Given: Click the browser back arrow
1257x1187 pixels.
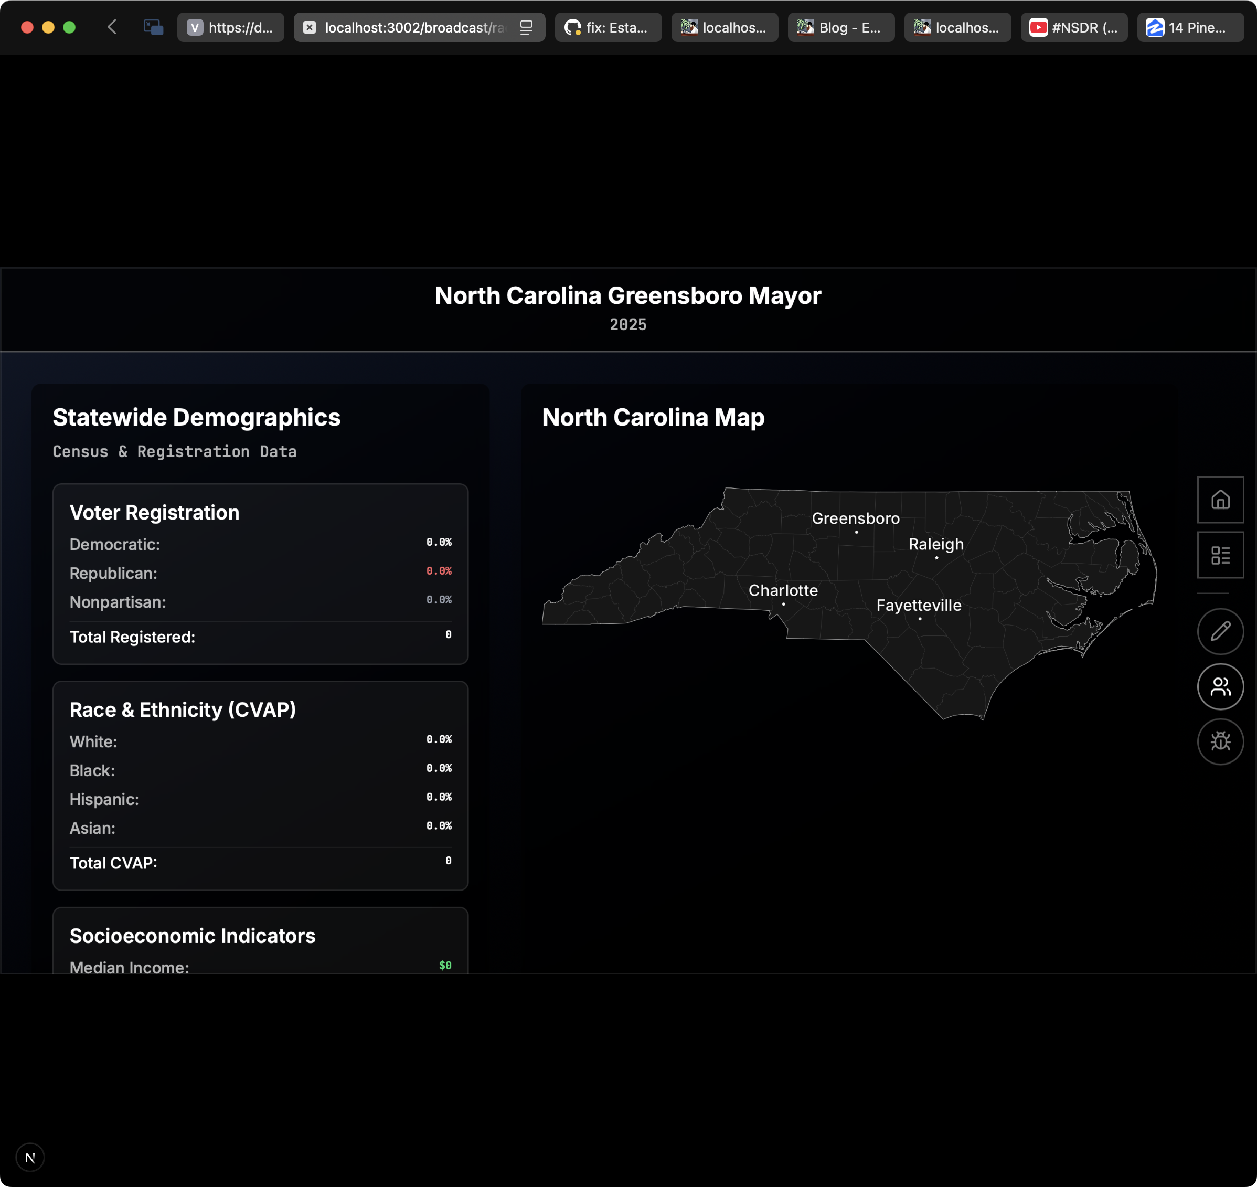Looking at the screenshot, I should click(x=112, y=27).
